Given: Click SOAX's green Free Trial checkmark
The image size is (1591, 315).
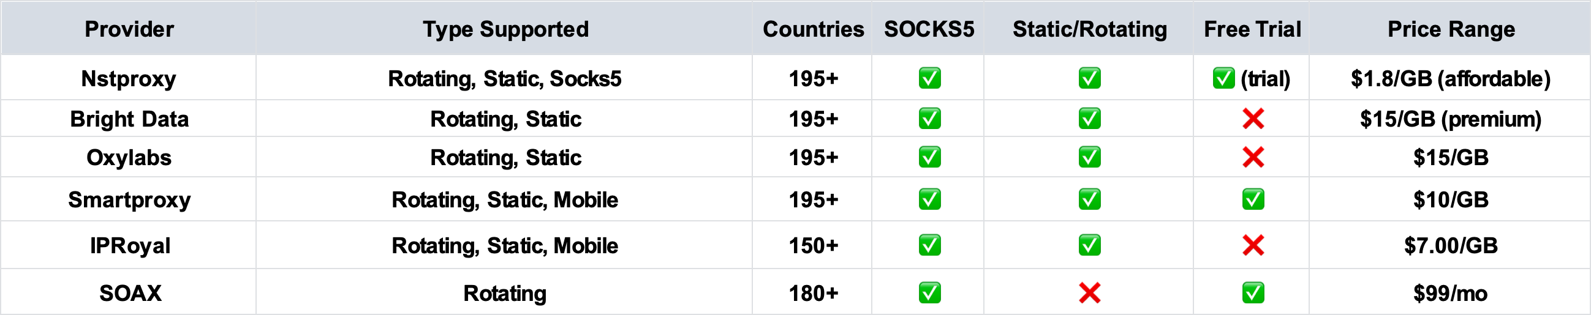Looking at the screenshot, I should [1253, 293].
